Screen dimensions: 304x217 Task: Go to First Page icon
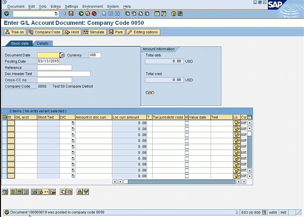click(x=127, y=14)
